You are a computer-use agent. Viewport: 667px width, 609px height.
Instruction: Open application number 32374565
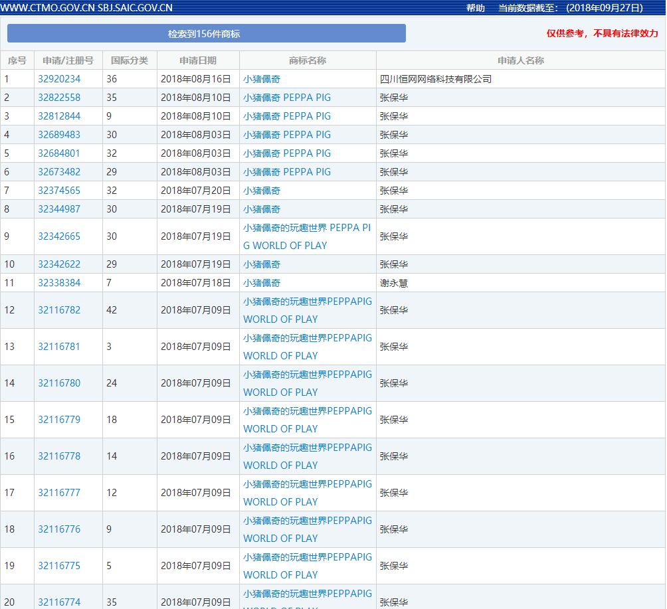coord(59,191)
